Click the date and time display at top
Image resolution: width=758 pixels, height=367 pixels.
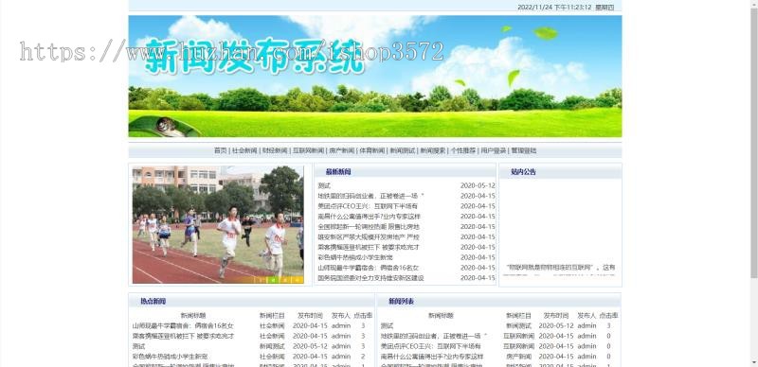tap(566, 8)
